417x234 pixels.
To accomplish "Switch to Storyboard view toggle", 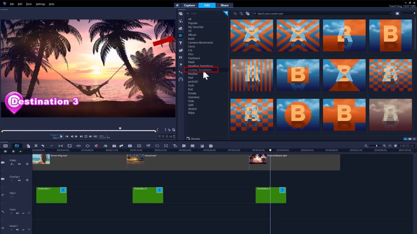I will pos(5,145).
